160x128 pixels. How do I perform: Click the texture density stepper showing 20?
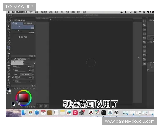click(31, 78)
